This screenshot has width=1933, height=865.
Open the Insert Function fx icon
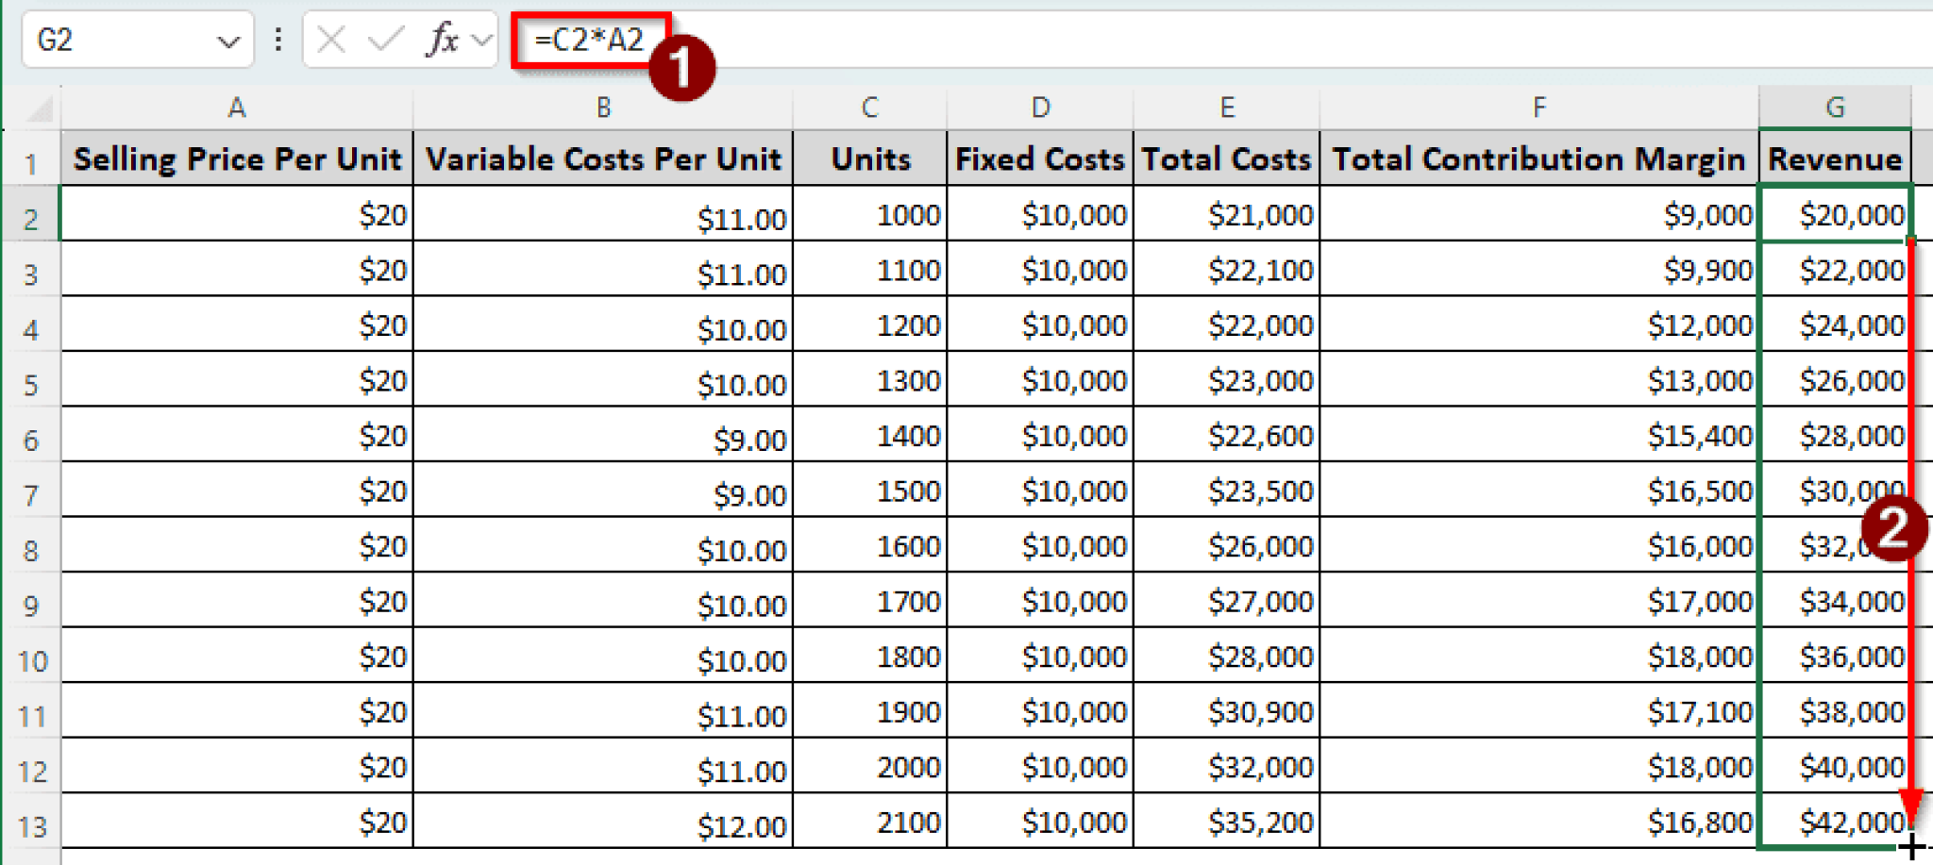click(443, 40)
